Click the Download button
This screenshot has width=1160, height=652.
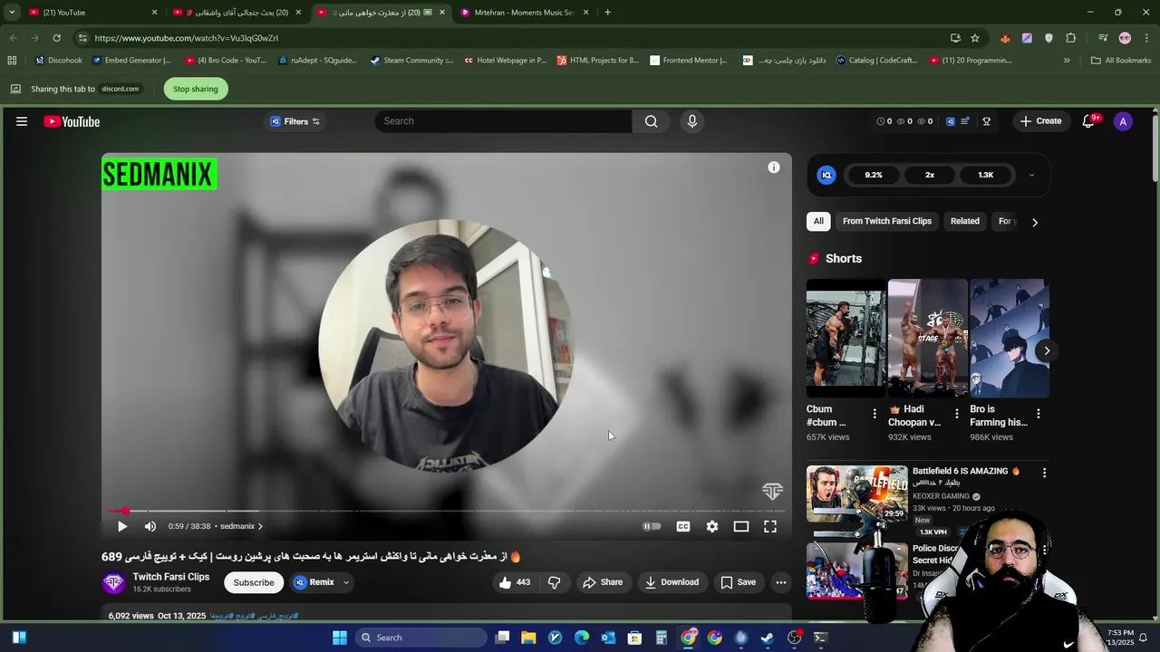tap(672, 582)
